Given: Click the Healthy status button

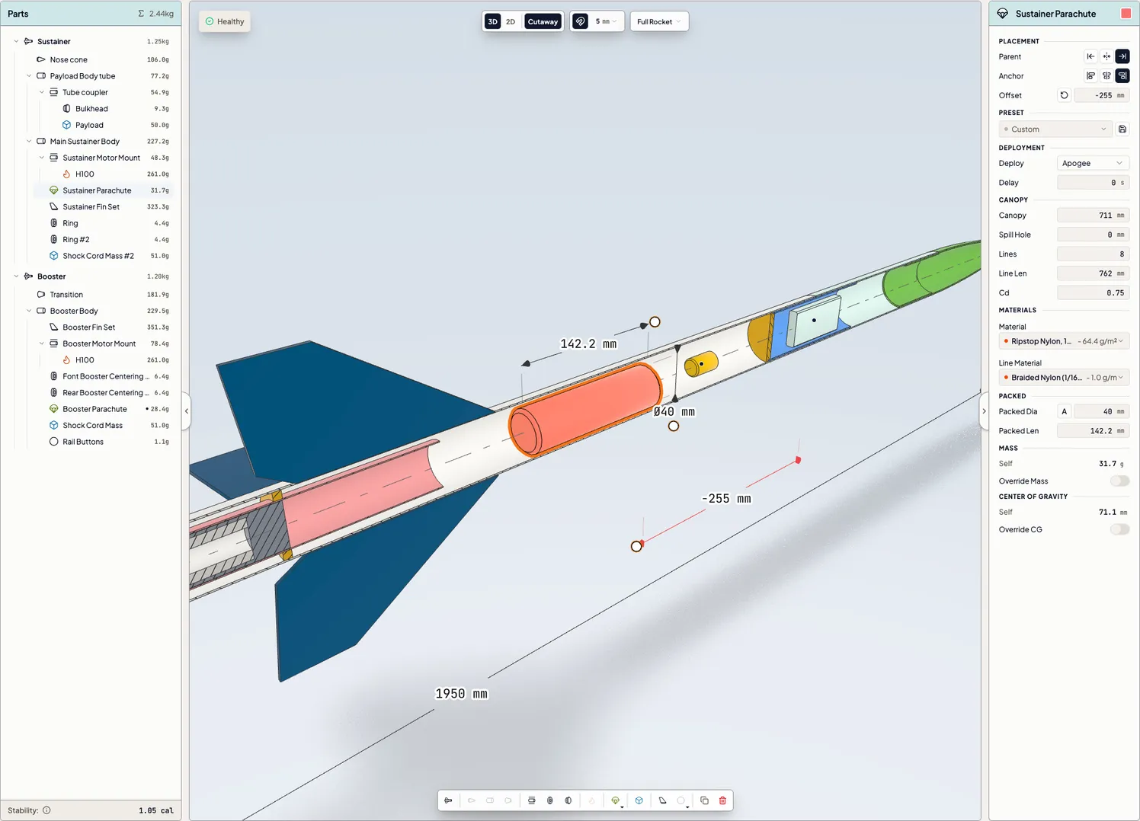Looking at the screenshot, I should pyautogui.click(x=225, y=21).
